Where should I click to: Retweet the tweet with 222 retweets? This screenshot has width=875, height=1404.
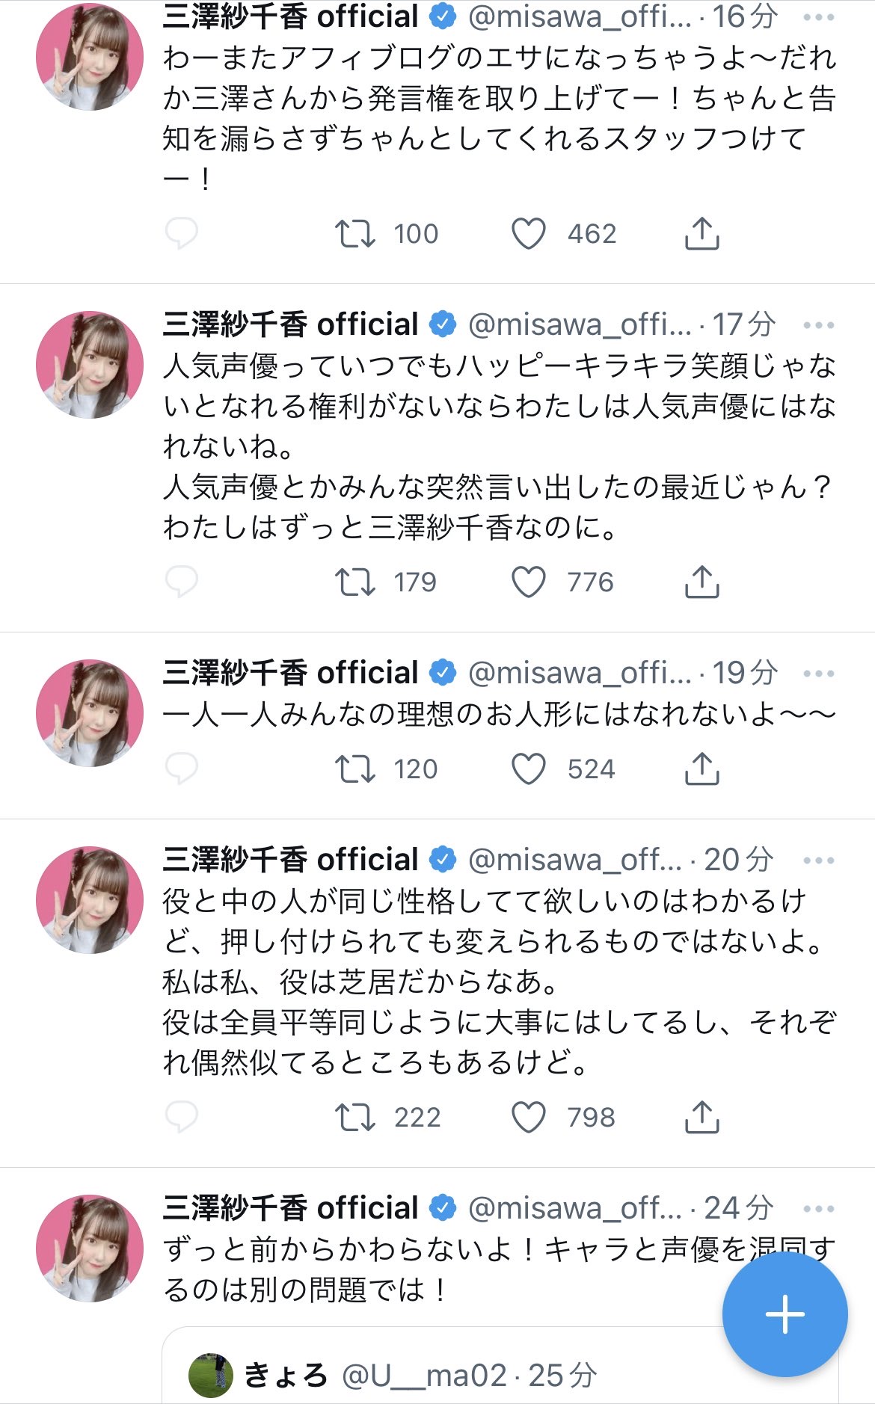(x=354, y=1118)
